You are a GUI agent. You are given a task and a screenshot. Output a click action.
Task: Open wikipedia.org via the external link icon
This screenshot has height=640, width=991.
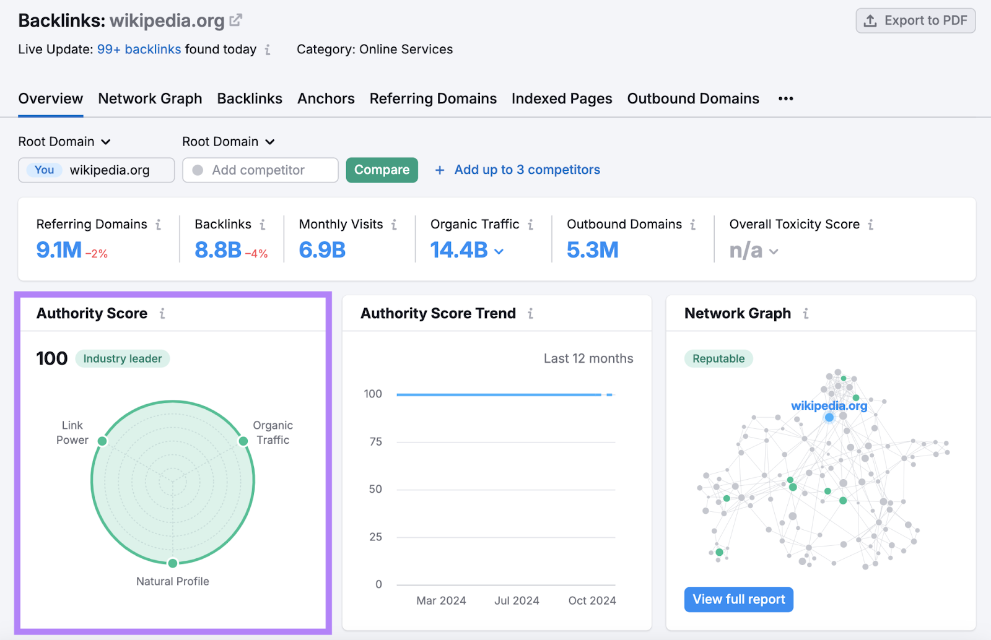tap(235, 19)
